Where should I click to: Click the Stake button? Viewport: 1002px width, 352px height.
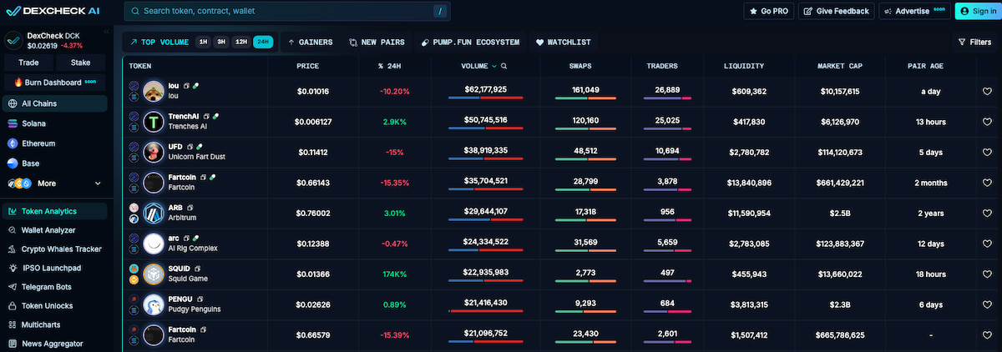(81, 63)
